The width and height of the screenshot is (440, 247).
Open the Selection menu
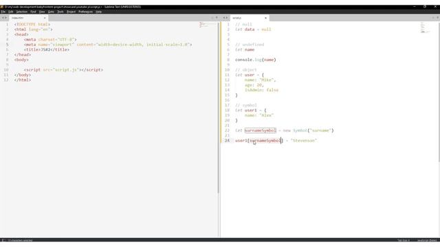tap(21, 12)
